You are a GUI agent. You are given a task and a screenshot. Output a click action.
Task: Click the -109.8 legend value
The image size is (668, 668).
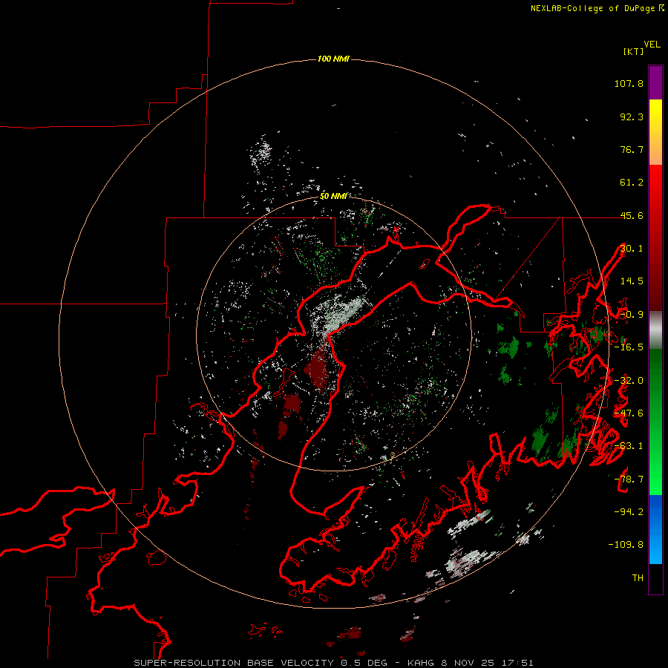click(x=626, y=545)
